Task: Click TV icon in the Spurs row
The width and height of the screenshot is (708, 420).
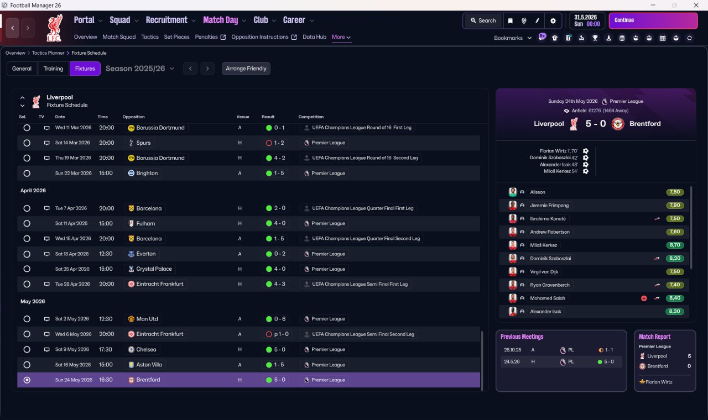Action: pyautogui.click(x=47, y=143)
